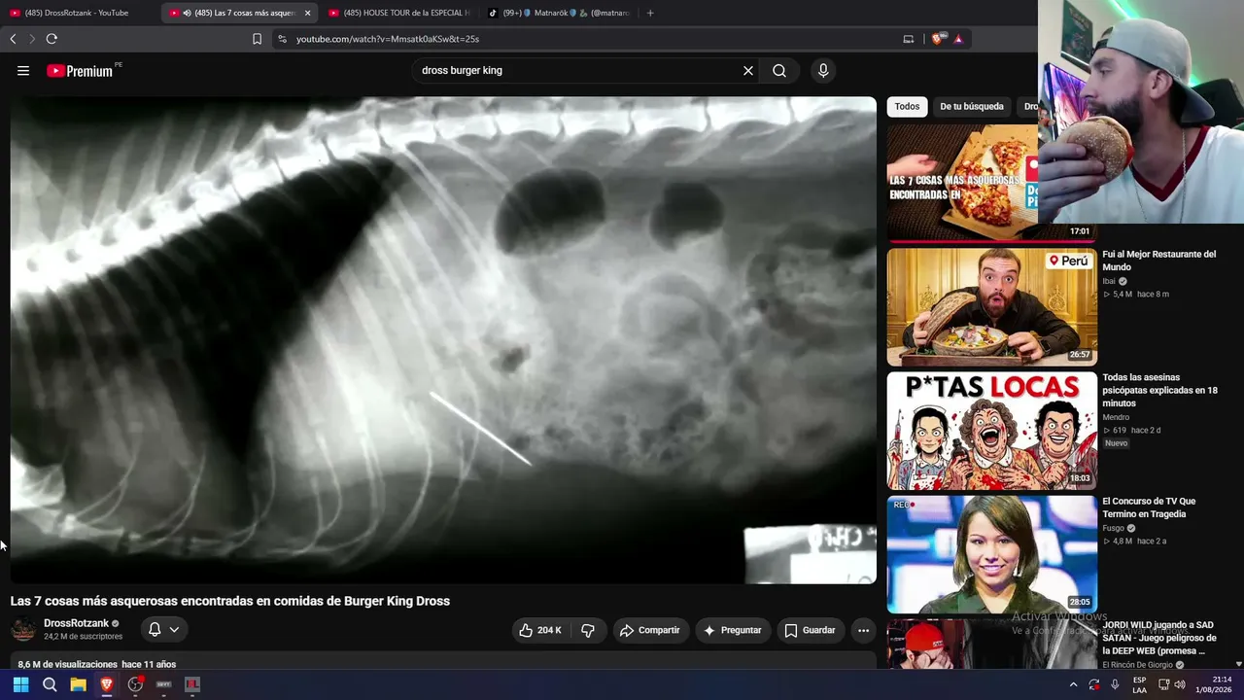The width and height of the screenshot is (1244, 700).
Task: Switch to the DrossRotzank - YouTube tab
Action: click(x=77, y=13)
